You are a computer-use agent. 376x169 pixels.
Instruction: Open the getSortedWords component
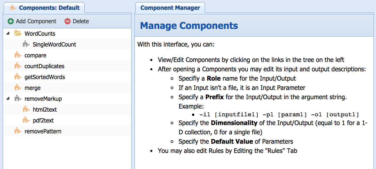click(x=45, y=77)
